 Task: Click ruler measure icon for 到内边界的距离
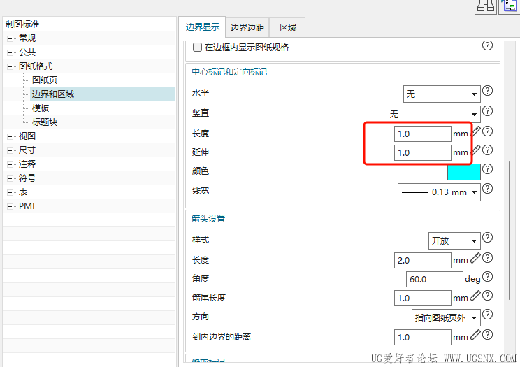[x=475, y=335]
